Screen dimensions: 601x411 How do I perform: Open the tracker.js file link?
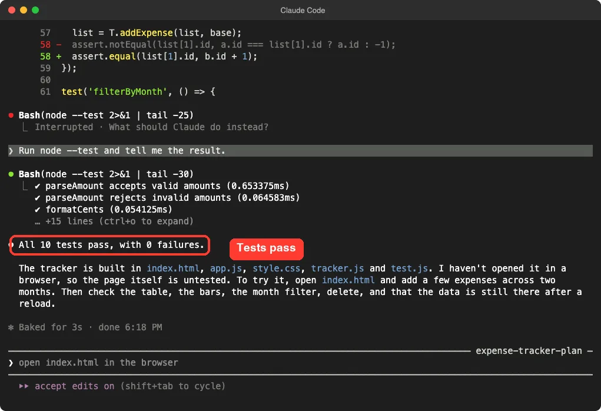pyautogui.click(x=337, y=269)
